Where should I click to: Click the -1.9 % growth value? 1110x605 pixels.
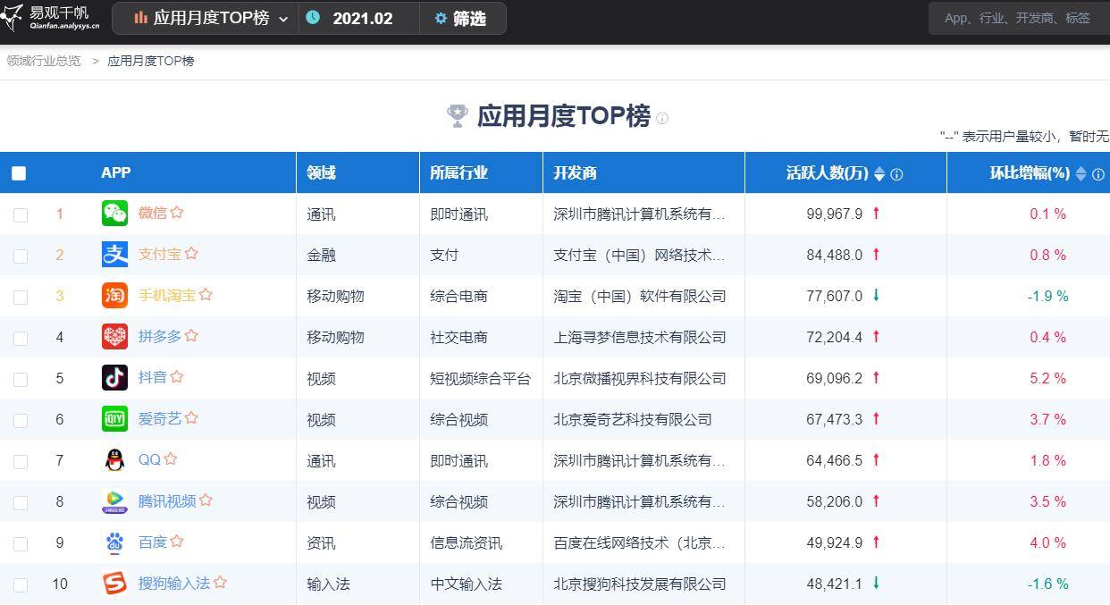click(x=1047, y=297)
